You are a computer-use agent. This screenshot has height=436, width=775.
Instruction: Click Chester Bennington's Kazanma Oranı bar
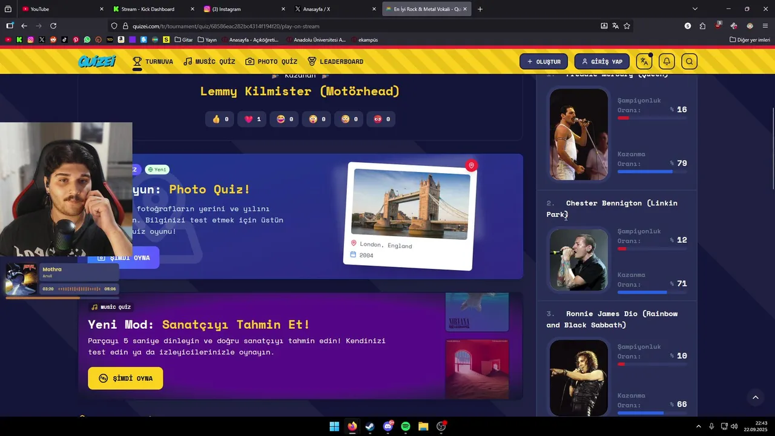pos(652,292)
